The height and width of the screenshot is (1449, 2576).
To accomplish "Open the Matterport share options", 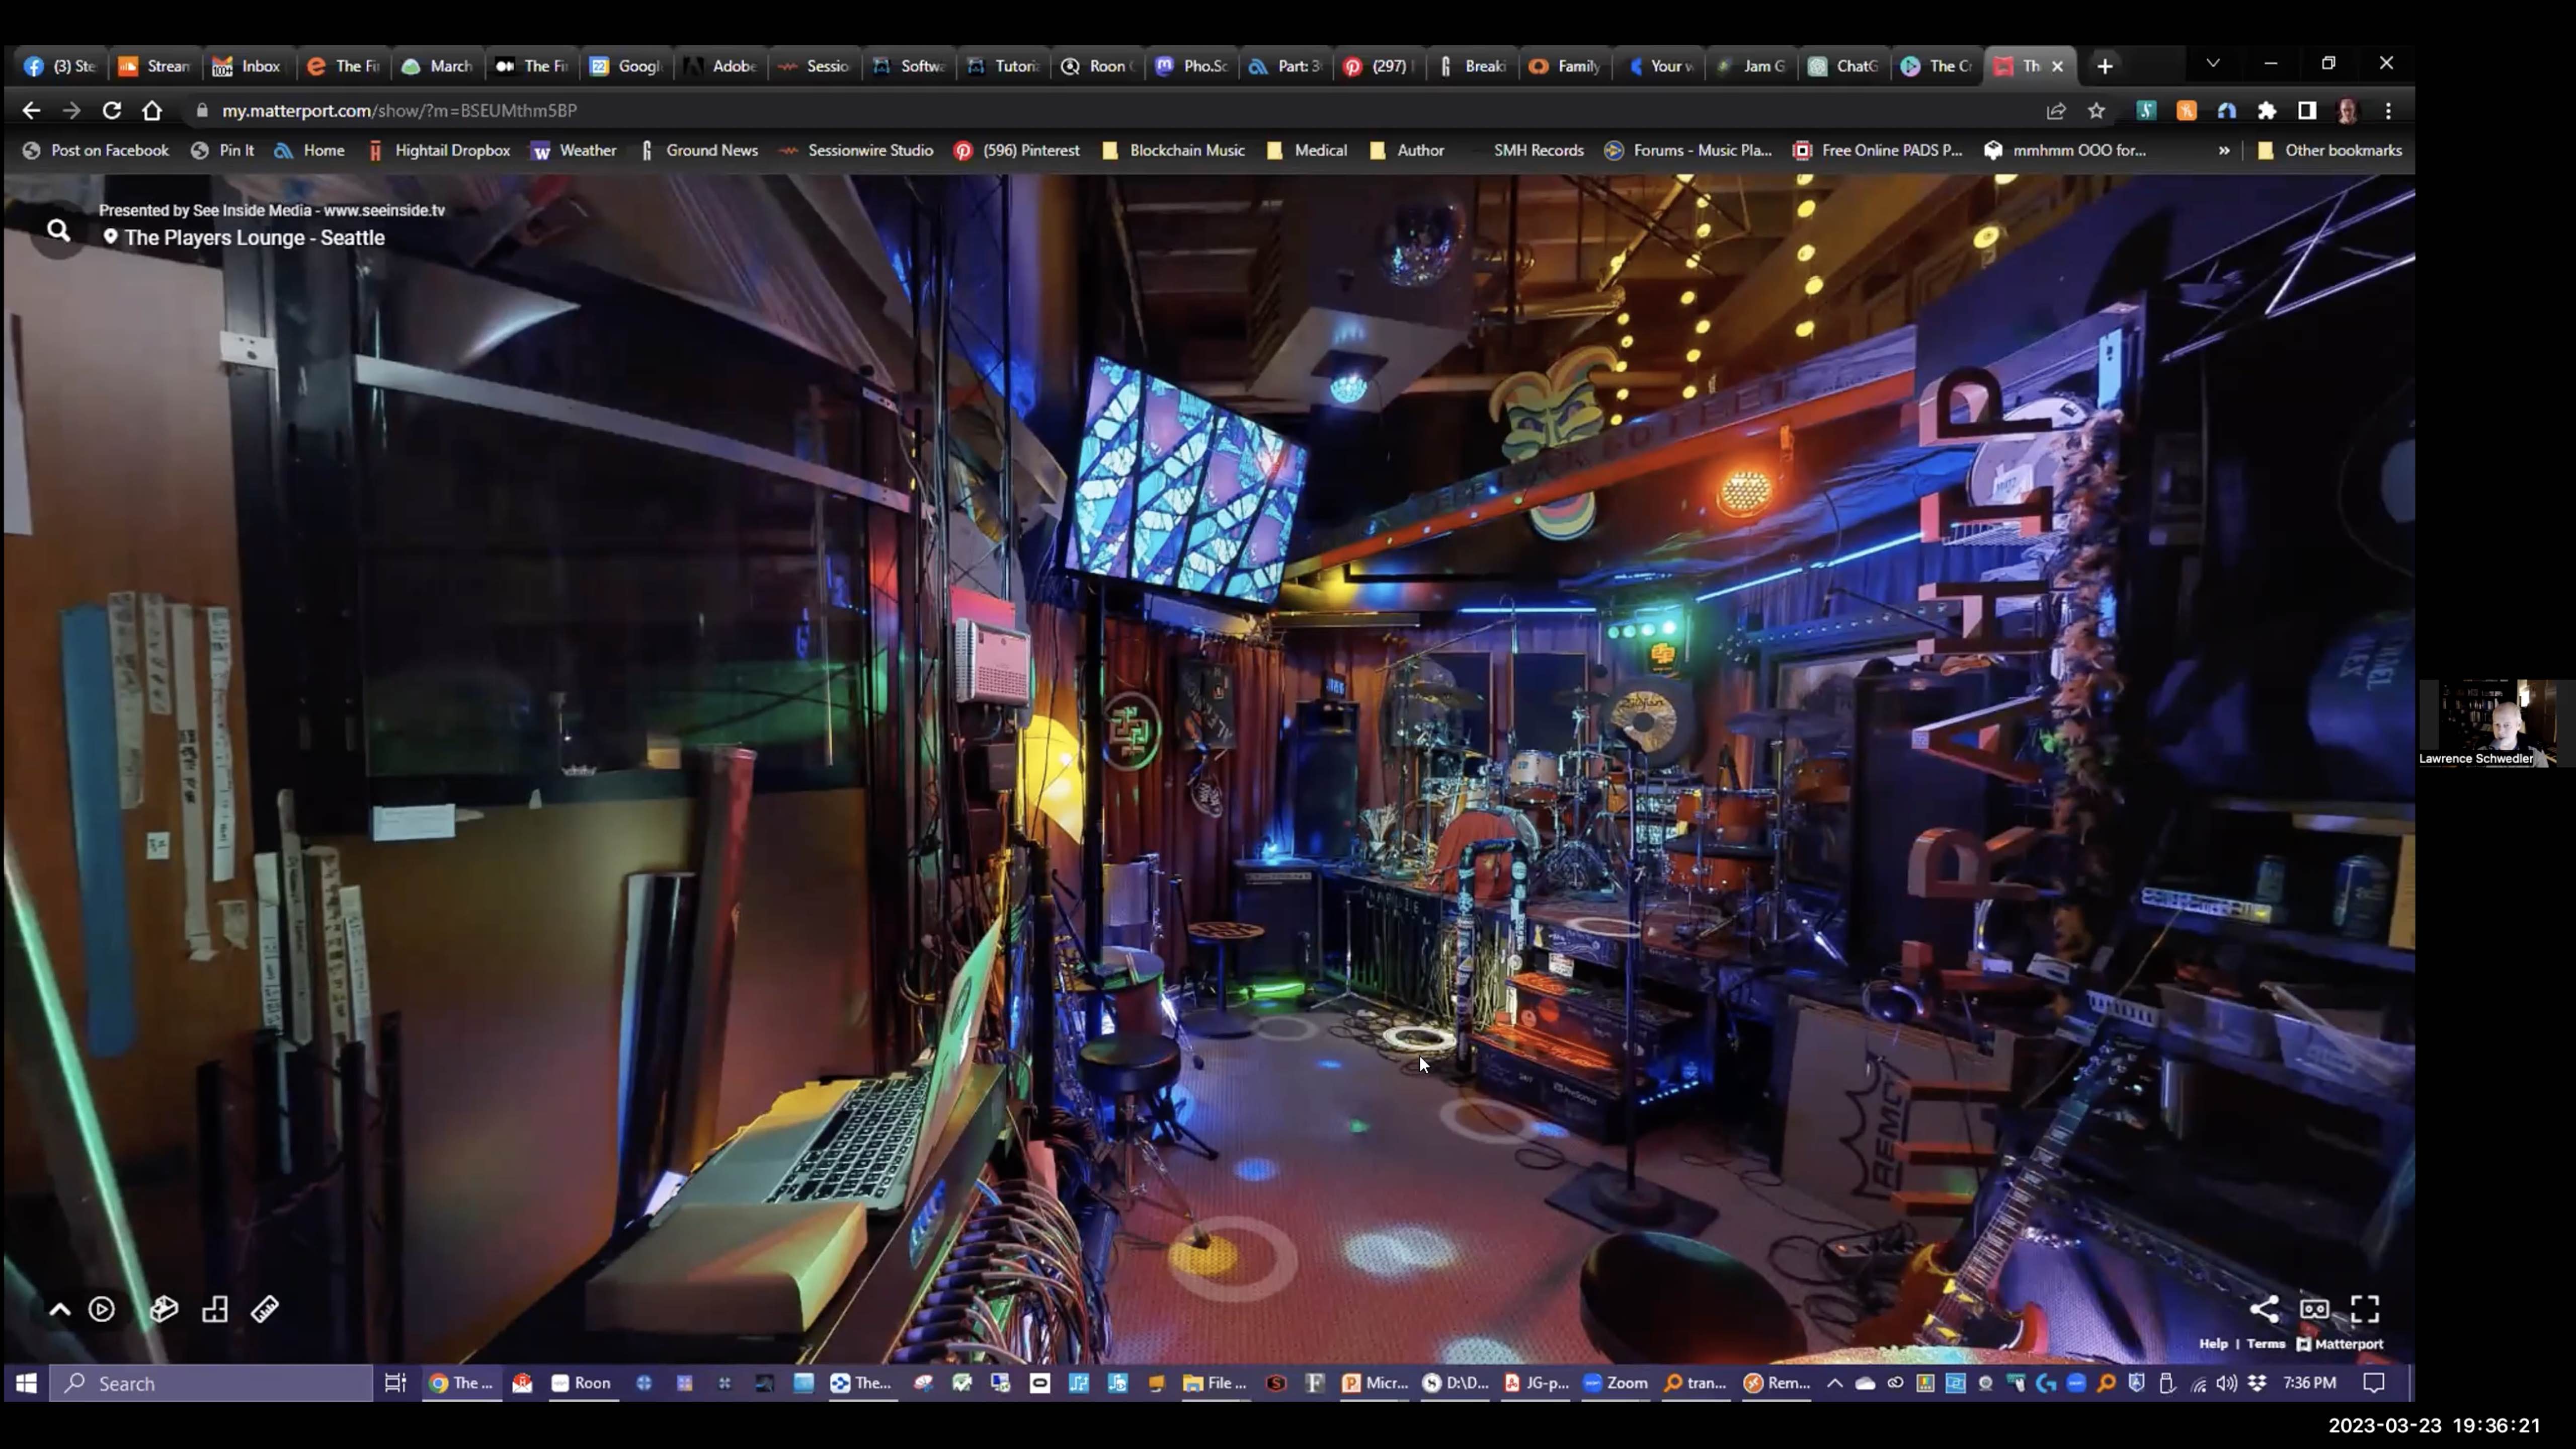I will pos(2264,1309).
